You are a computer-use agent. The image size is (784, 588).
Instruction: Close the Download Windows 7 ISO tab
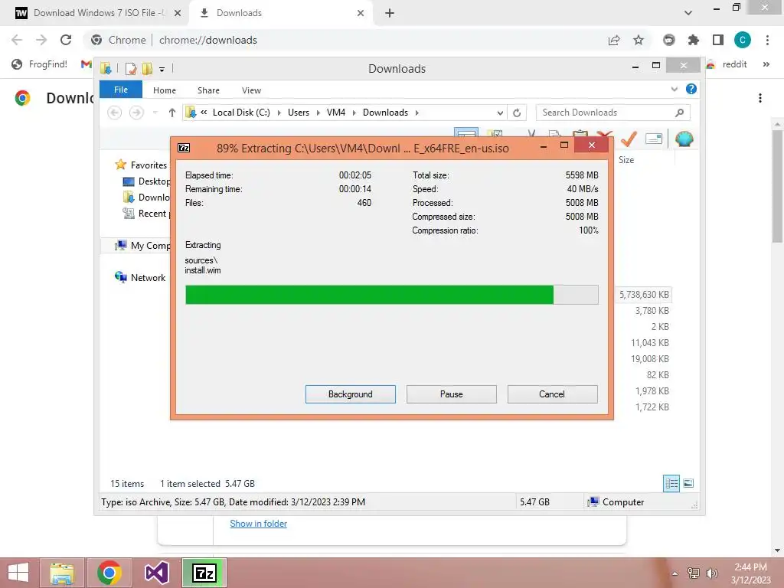[178, 13]
